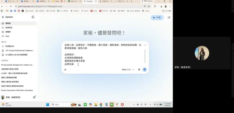Open the apps grid in bookmarks bar
This screenshot has width=234, height=113.
tap(2, 11)
